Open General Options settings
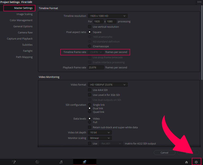This screenshot has width=203, height=165. 23,26
